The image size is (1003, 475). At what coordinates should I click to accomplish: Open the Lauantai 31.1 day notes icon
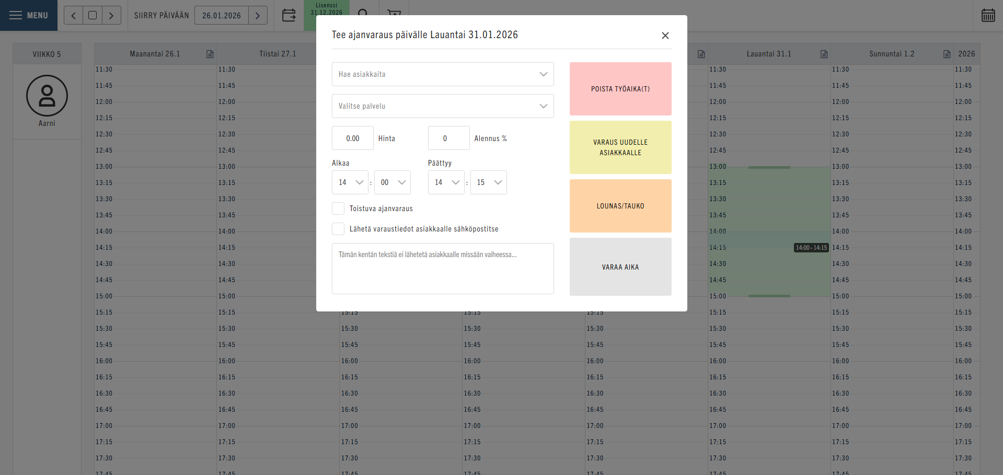point(824,54)
